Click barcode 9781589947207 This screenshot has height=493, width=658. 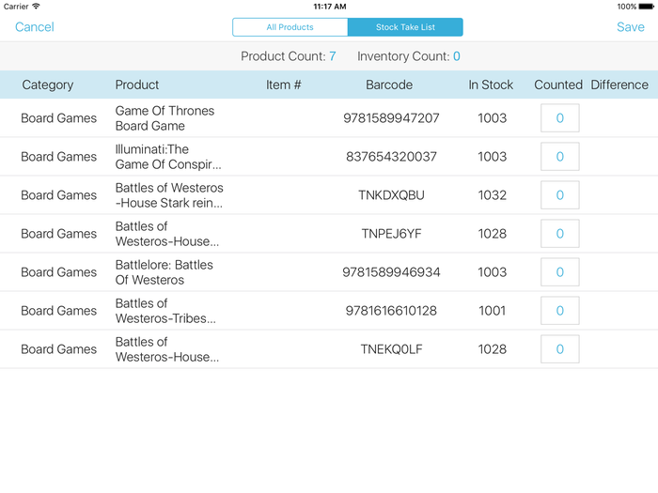coord(391,118)
